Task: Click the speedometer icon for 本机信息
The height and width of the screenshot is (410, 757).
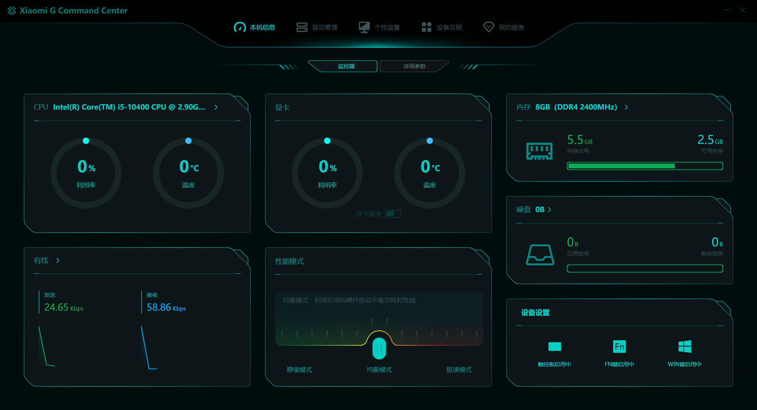Action: [x=240, y=27]
